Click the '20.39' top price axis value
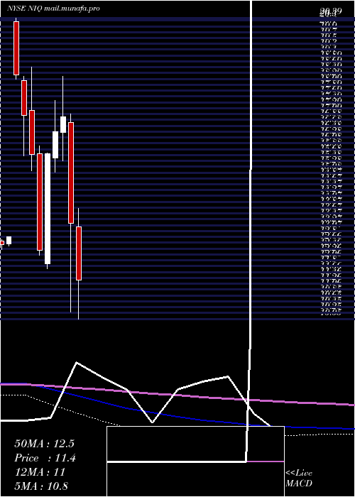Viewport: 355px width, 497px height. 331,11
